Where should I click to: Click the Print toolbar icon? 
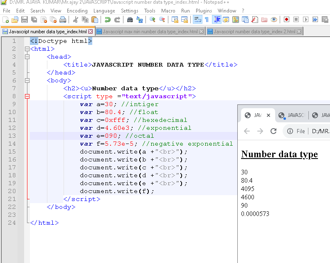(x=63, y=20)
